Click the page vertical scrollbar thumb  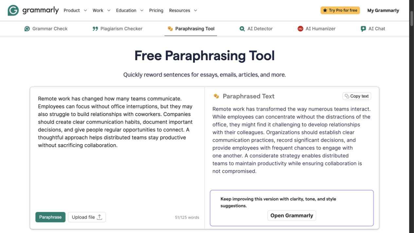[411, 18]
